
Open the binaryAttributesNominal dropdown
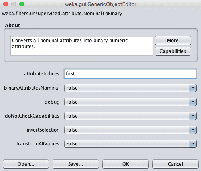130,88
